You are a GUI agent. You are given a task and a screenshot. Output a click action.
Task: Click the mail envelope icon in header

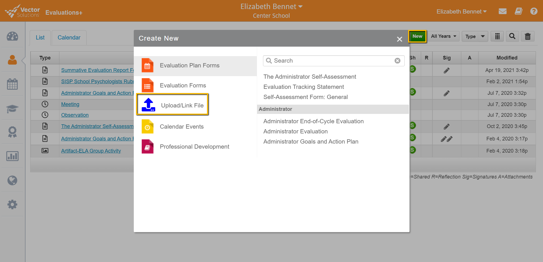coord(502,12)
